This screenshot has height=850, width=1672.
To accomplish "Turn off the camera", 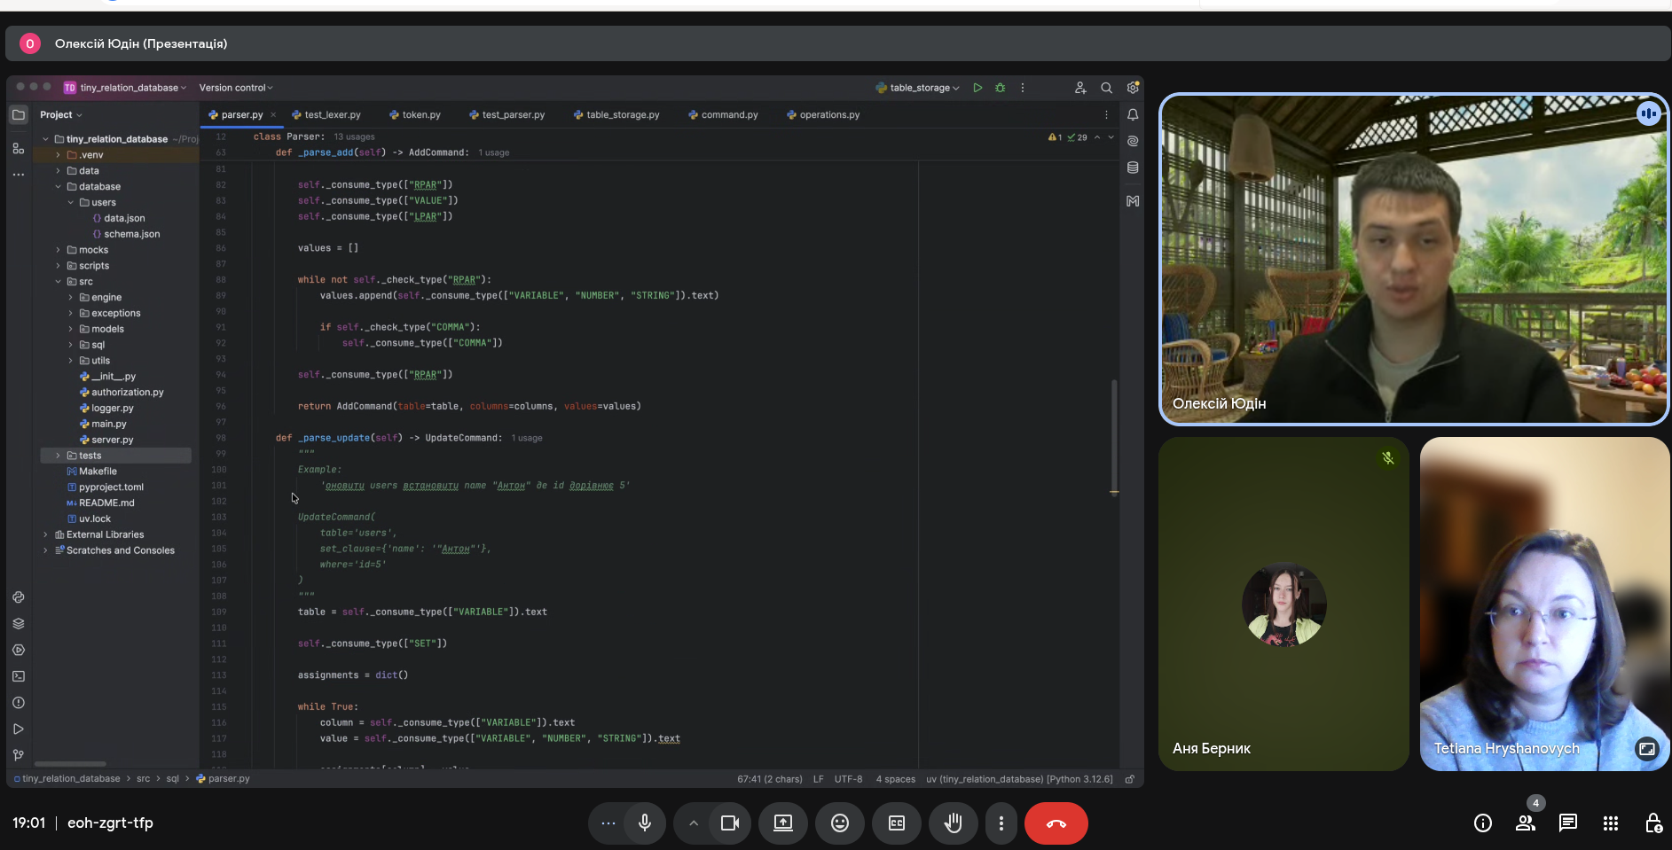I will [729, 823].
